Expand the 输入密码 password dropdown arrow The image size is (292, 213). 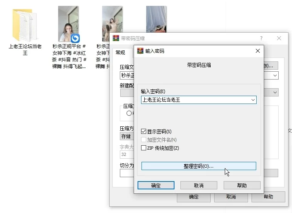point(253,100)
